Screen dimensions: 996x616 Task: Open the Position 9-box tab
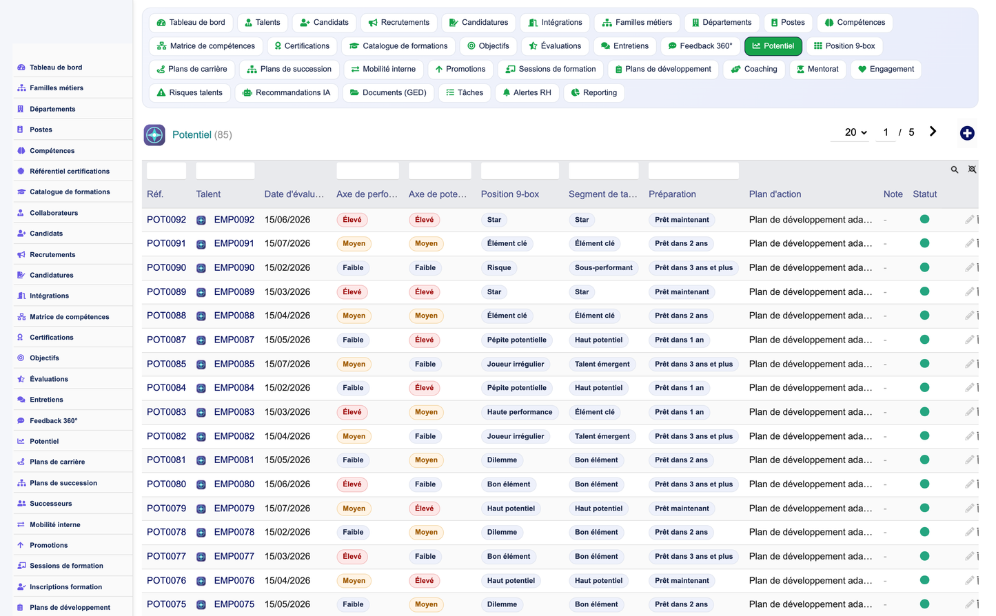point(844,46)
